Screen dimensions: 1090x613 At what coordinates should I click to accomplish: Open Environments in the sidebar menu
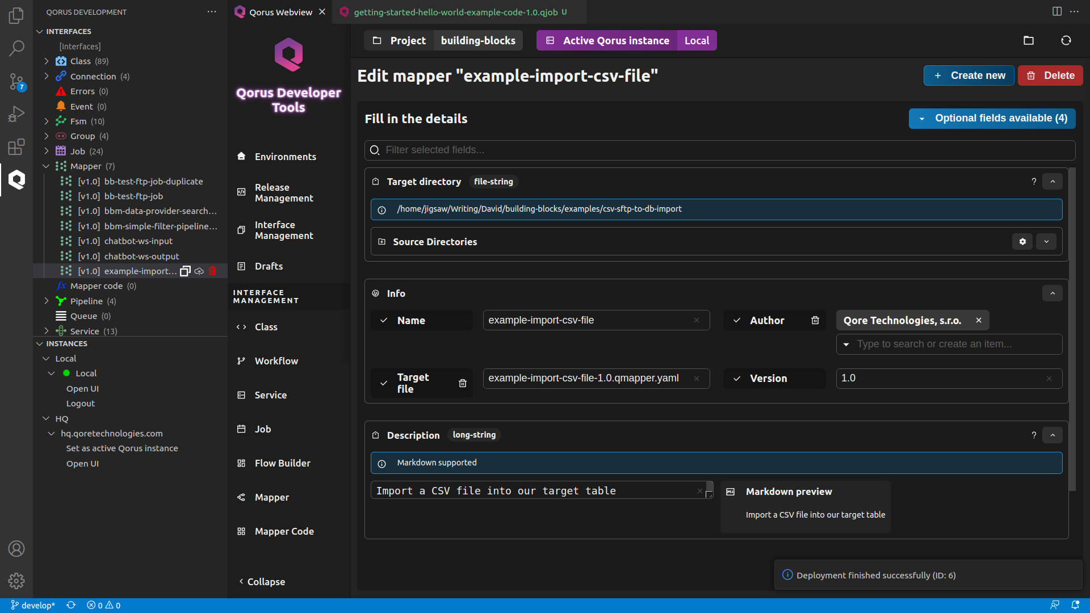tap(285, 157)
